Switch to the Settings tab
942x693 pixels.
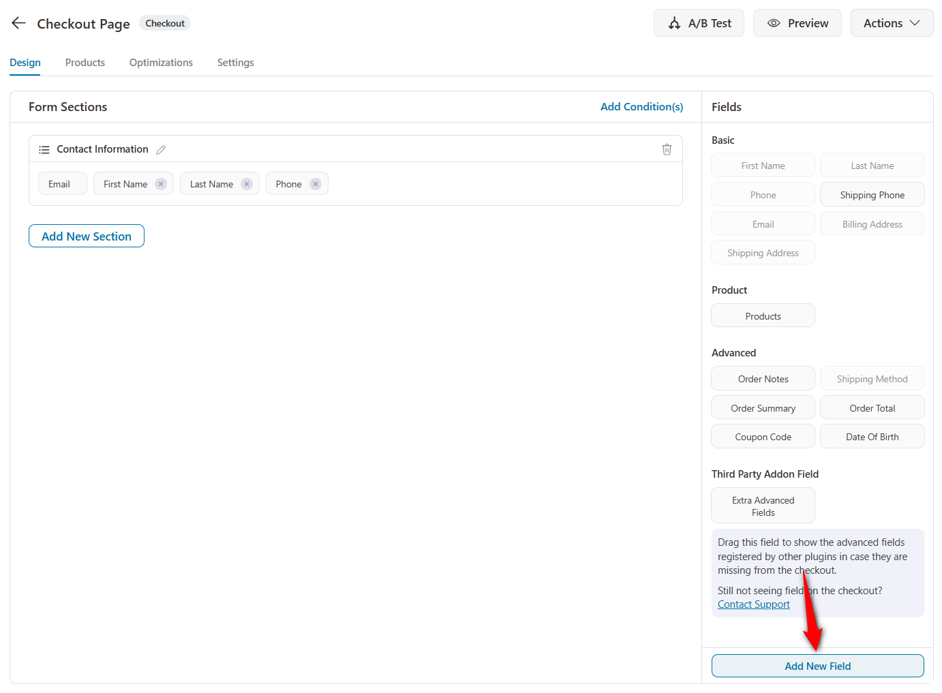pyautogui.click(x=235, y=62)
